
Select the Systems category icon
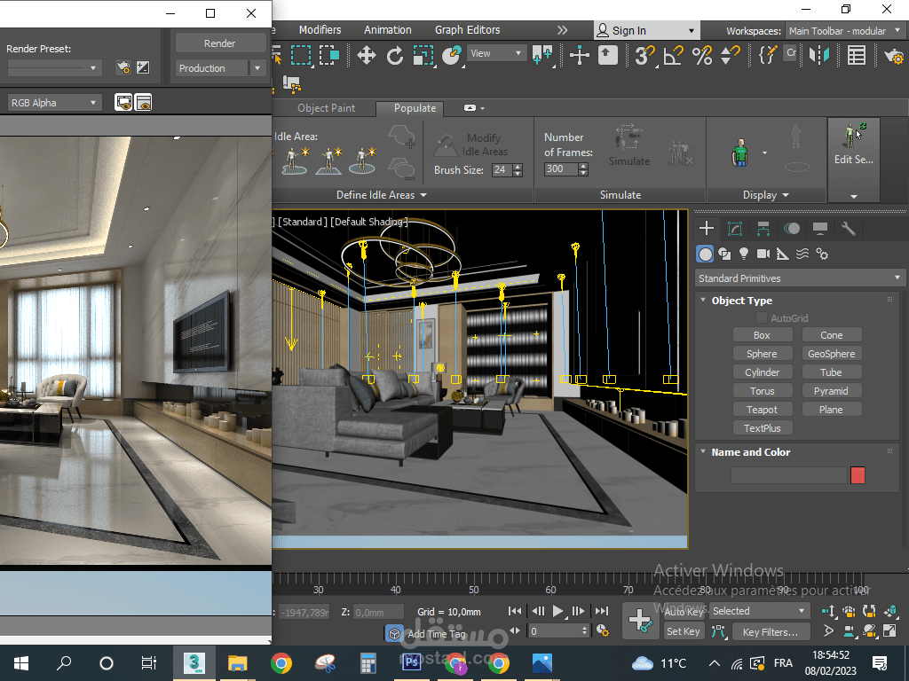(822, 254)
